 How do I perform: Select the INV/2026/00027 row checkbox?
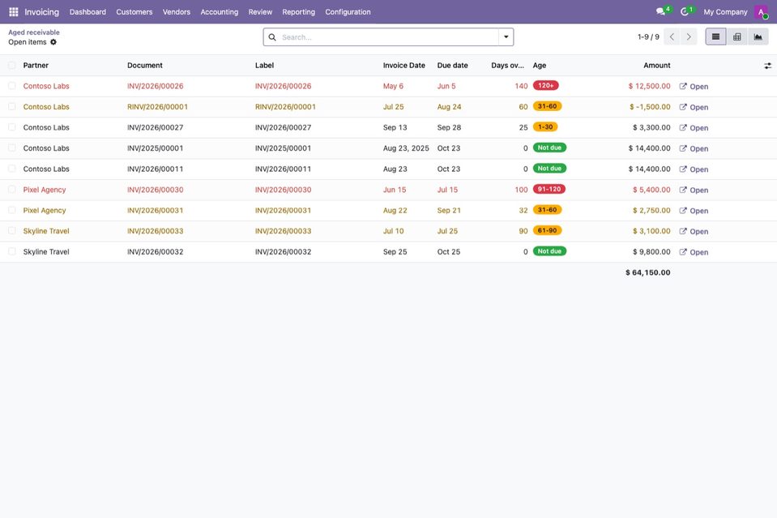click(12, 127)
